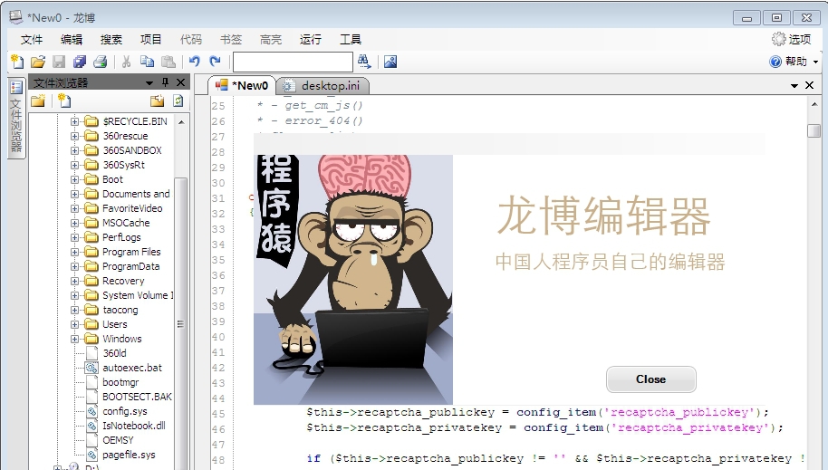This screenshot has width=828, height=470.
Task: Select the FavoriteVideo folder
Action: pyautogui.click(x=132, y=208)
